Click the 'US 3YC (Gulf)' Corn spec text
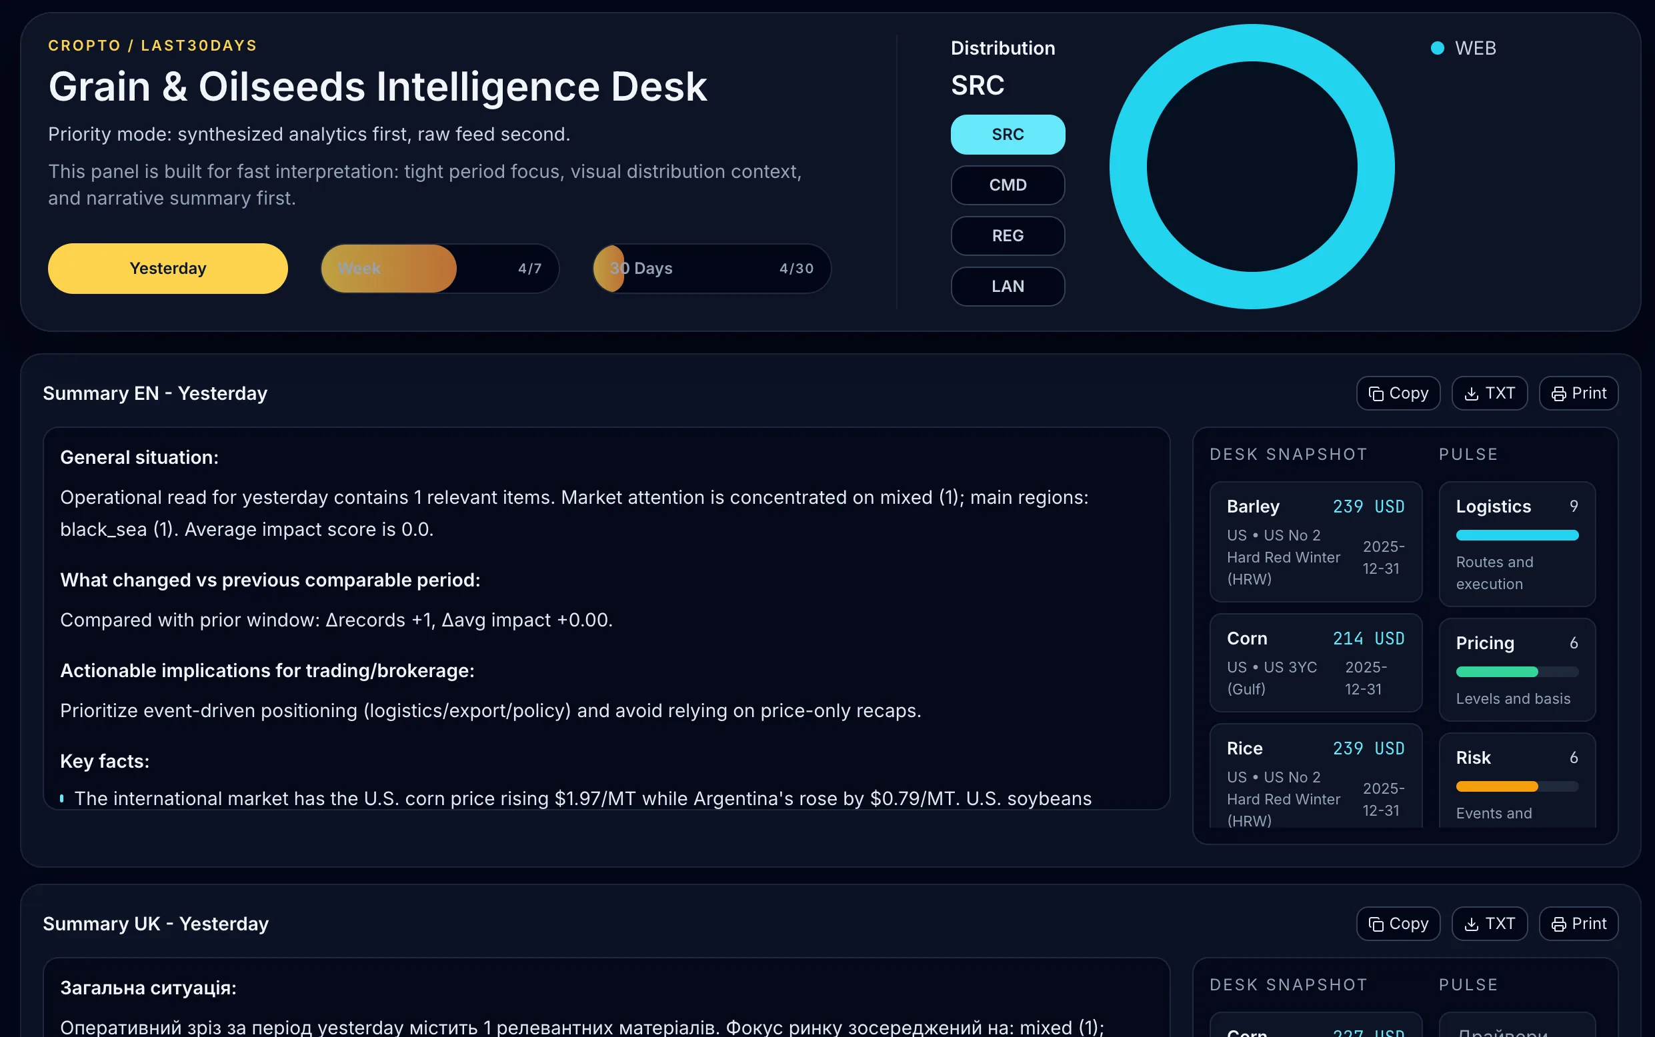1655x1037 pixels. coord(1272,678)
